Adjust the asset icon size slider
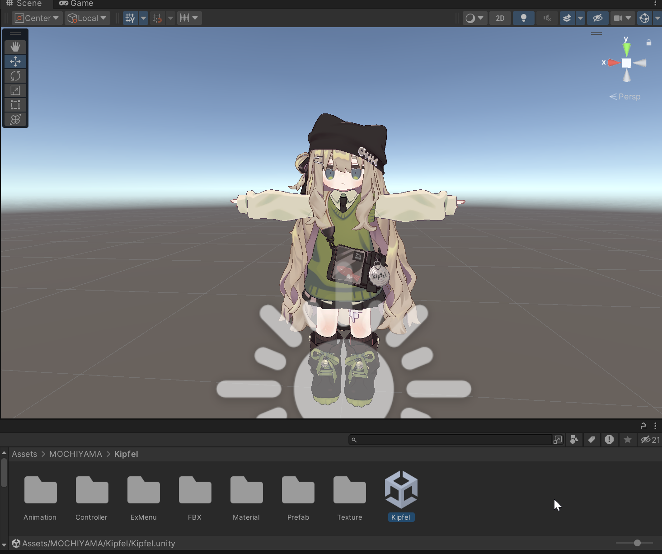The height and width of the screenshot is (554, 662). 637,543
